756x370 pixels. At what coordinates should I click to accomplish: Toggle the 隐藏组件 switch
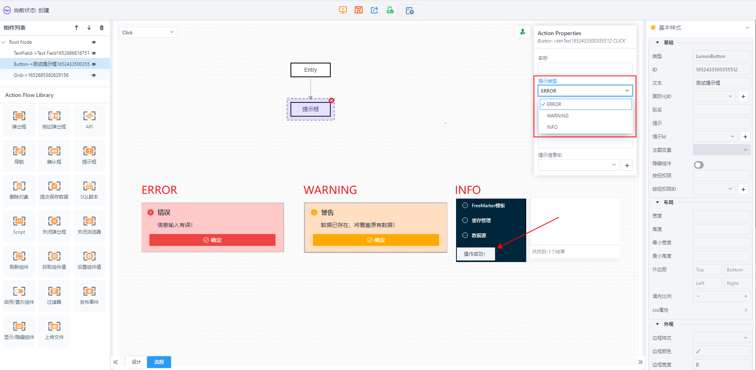tap(699, 165)
